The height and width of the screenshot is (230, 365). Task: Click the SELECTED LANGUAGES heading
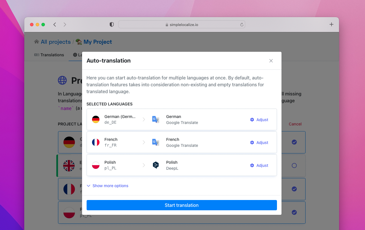pyautogui.click(x=109, y=104)
